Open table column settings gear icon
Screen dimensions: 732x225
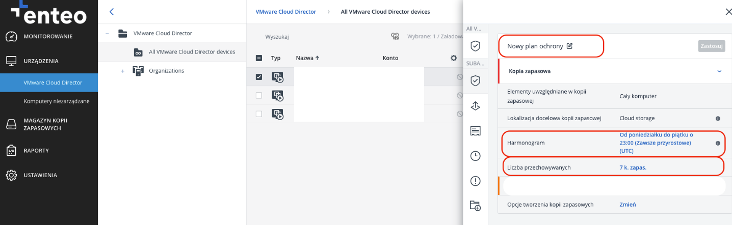(454, 58)
